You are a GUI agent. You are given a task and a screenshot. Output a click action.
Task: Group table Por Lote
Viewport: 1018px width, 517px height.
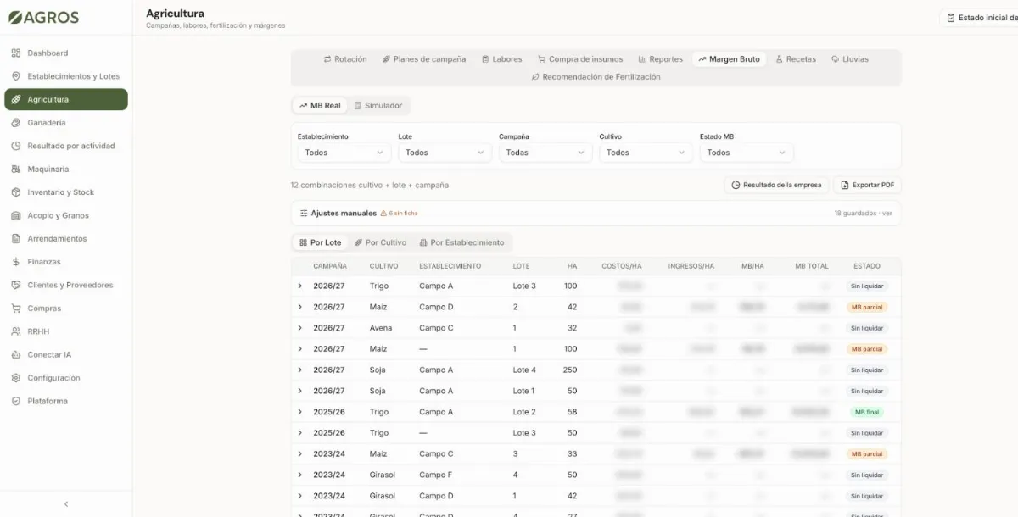pos(320,242)
